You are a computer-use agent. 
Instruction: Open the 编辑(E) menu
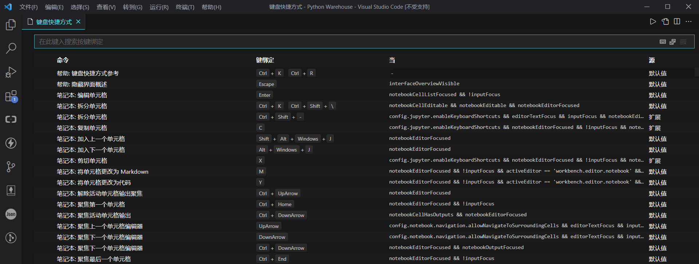54,7
